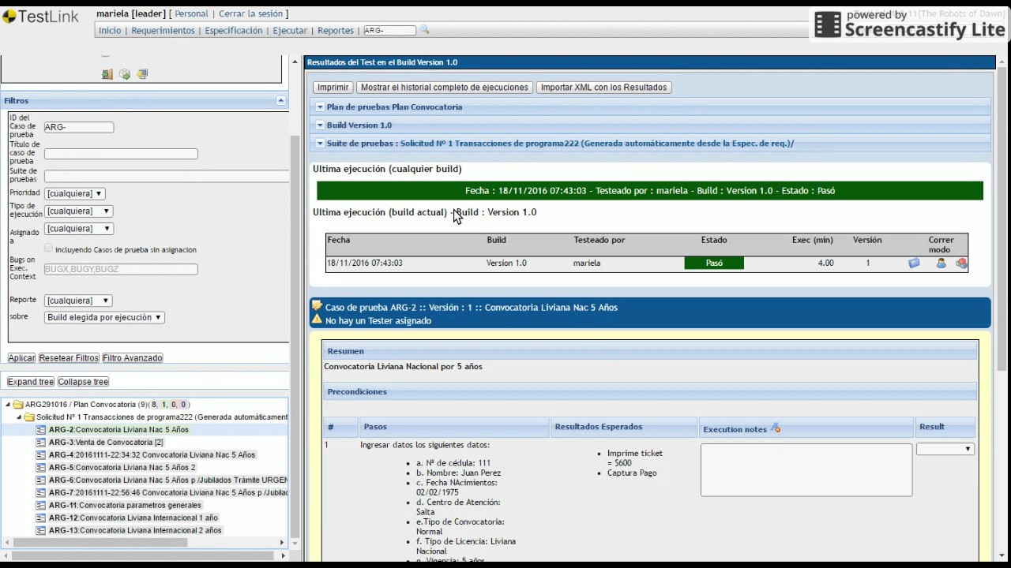Click the Filtro Avanzado button
The height and width of the screenshot is (568, 1011).
[133, 358]
